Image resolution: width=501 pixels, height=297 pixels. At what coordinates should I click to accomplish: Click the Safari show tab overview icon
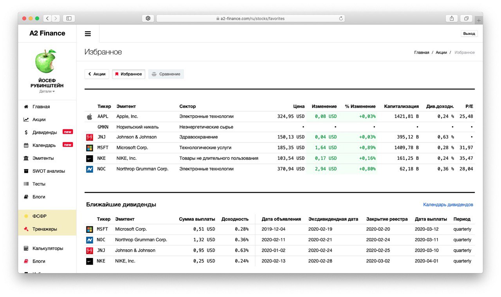467,18
